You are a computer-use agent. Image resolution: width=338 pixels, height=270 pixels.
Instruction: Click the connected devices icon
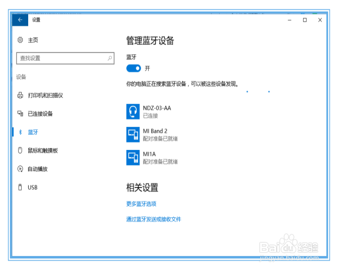(20, 113)
